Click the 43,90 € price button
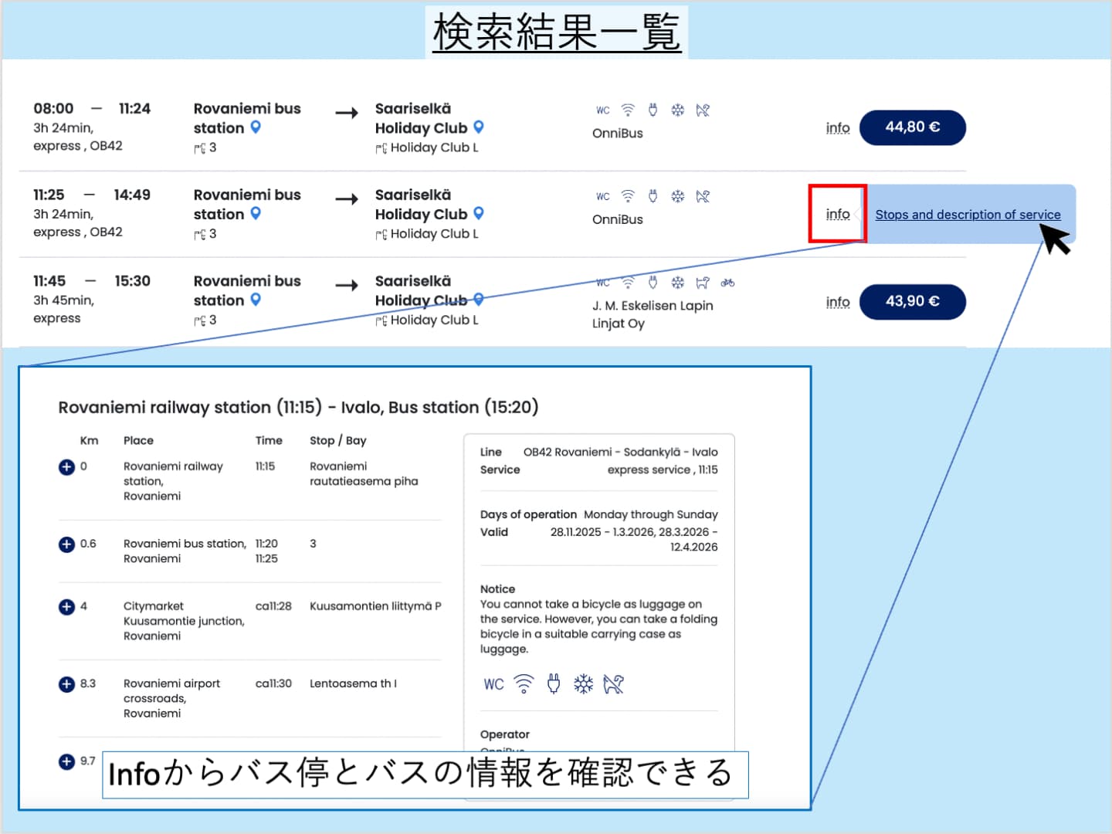Viewport: 1112px width, 834px height. 912,301
